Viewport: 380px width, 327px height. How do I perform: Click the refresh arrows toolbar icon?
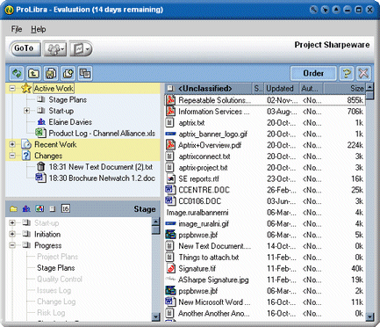point(17,73)
